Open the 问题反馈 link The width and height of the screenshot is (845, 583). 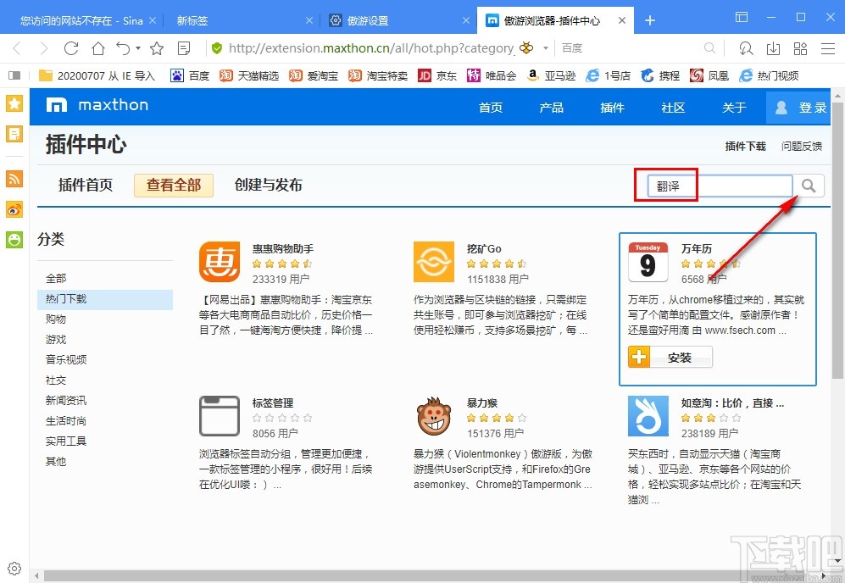click(802, 146)
